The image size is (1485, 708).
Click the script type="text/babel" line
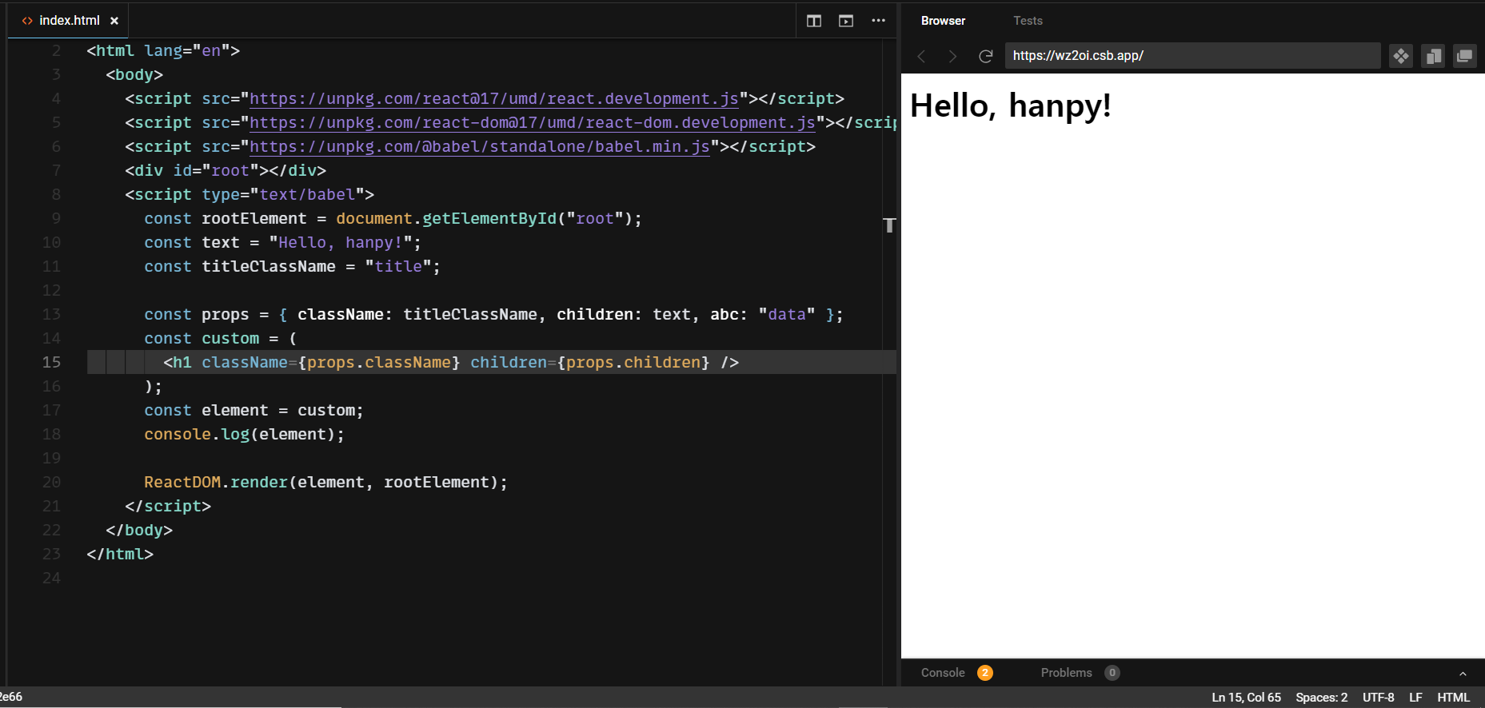click(249, 195)
